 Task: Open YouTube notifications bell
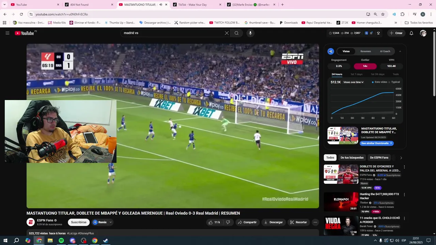(411, 33)
